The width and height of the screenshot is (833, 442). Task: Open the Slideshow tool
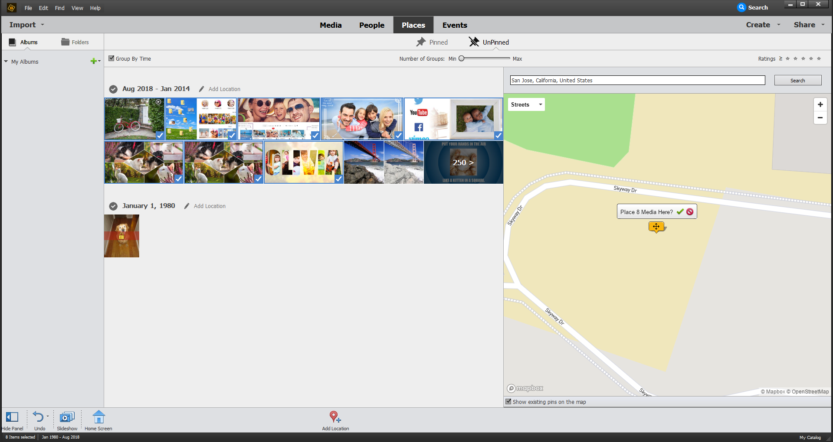pos(67,417)
